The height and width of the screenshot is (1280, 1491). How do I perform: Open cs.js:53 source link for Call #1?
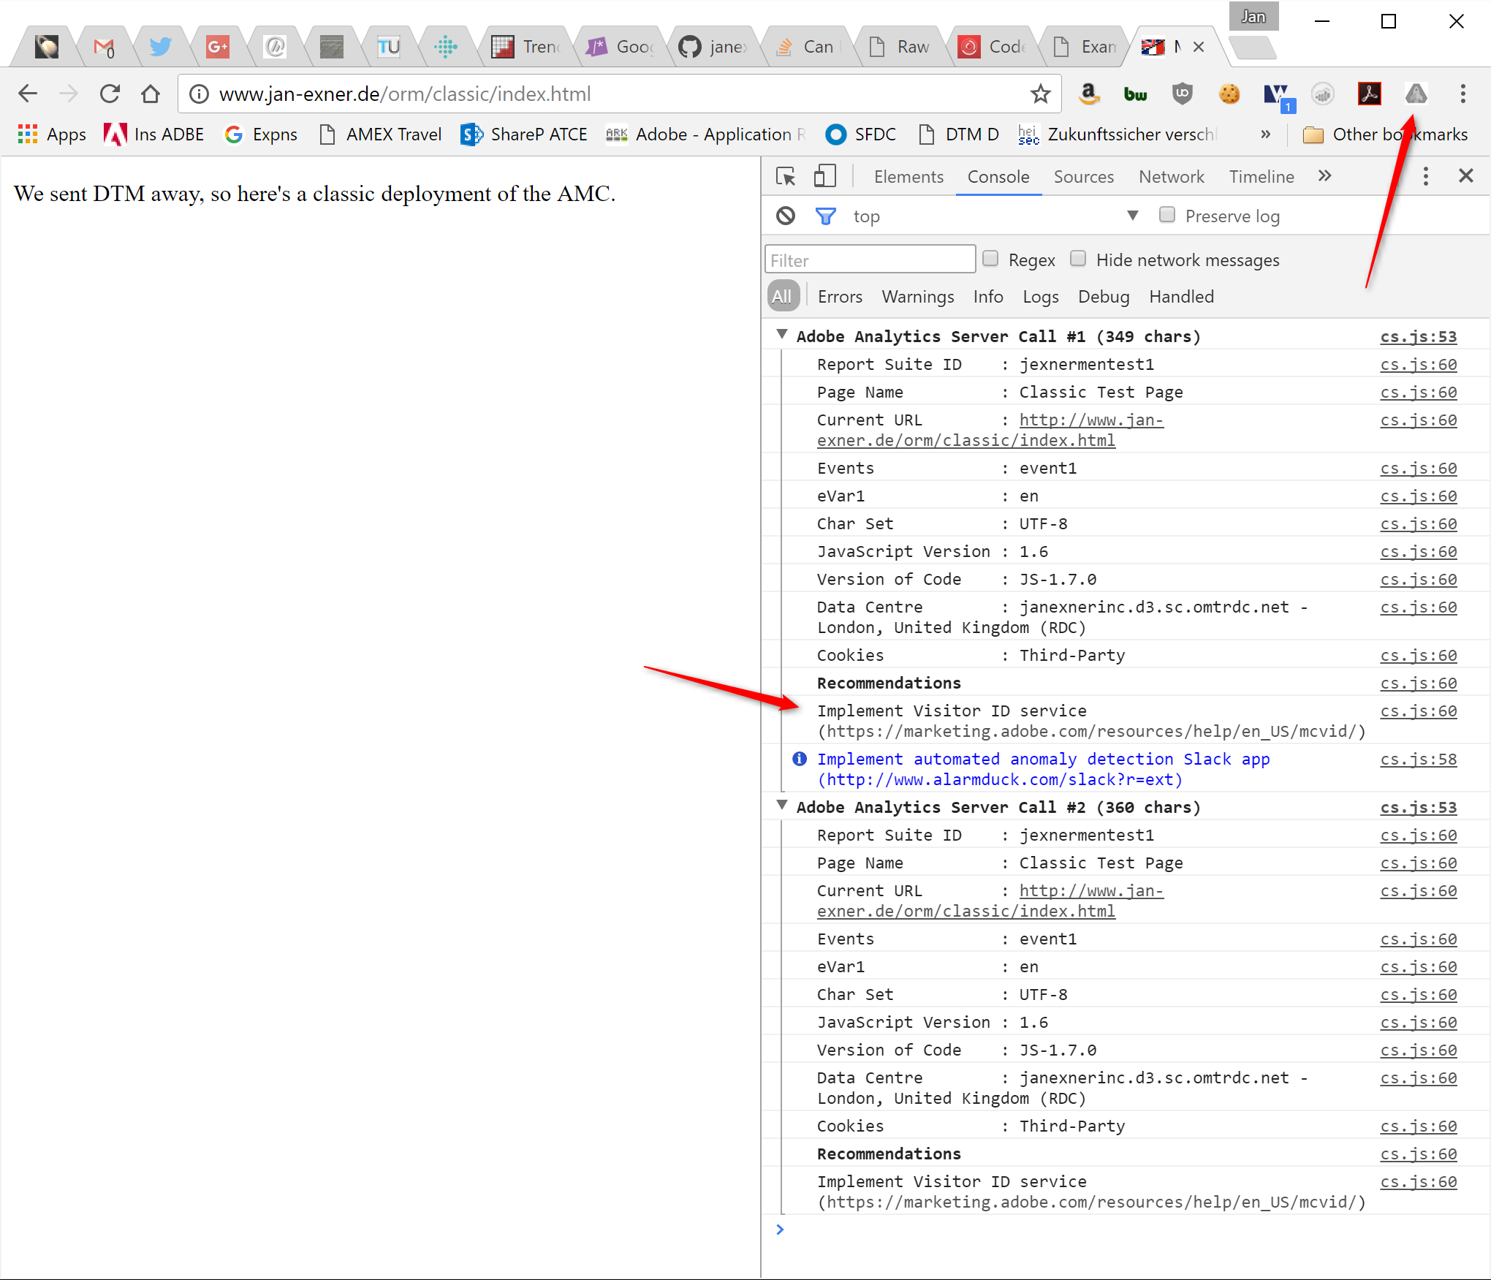(1418, 337)
